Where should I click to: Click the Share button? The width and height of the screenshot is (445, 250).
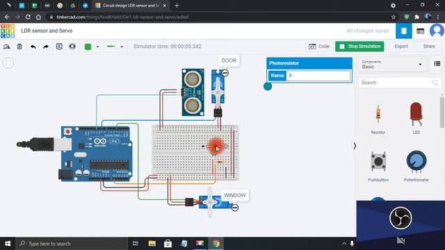point(429,47)
